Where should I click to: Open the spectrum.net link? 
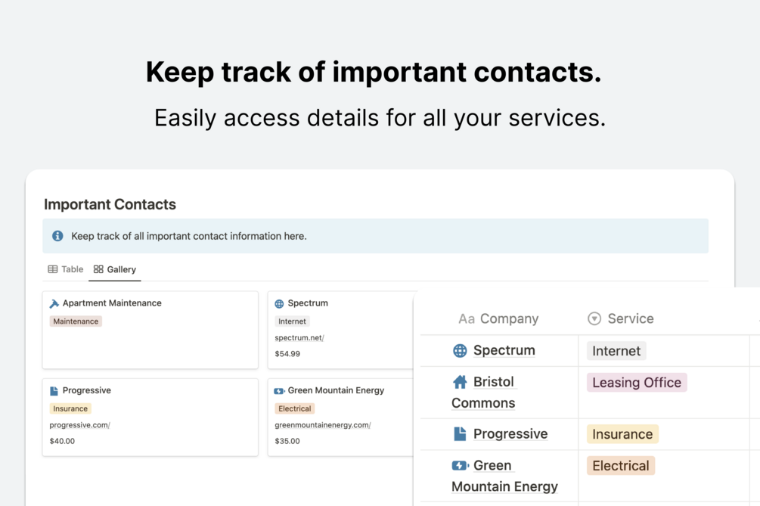click(299, 338)
